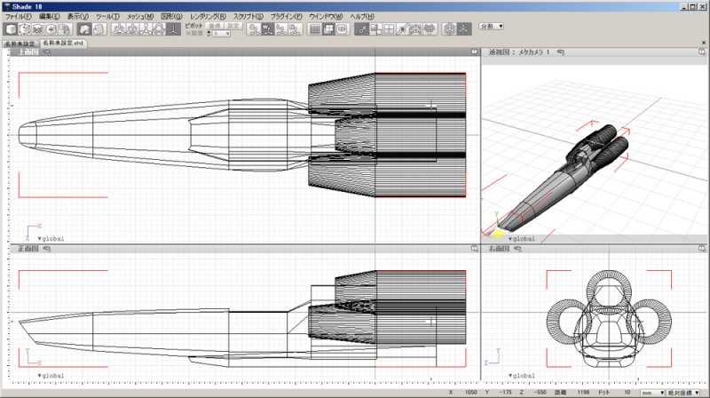Open the 表示(V) menu
The image size is (710, 398).
pos(78,16)
